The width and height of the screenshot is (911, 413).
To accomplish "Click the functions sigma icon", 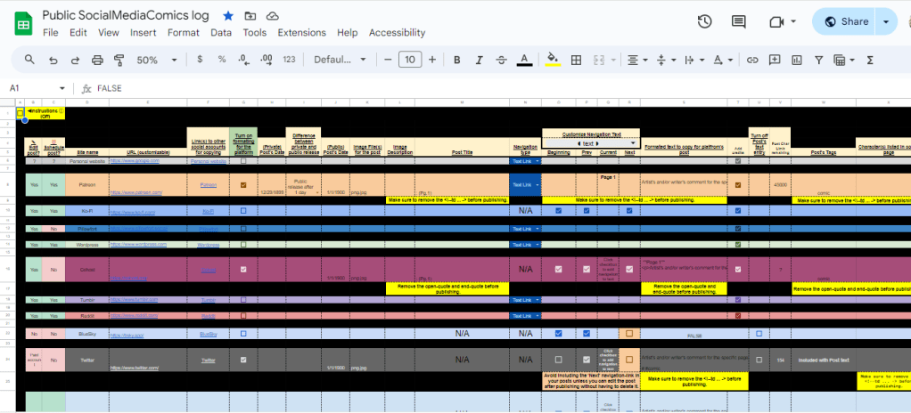I will click(870, 60).
